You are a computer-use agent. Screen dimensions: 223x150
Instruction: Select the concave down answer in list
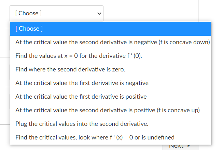click(x=111, y=42)
